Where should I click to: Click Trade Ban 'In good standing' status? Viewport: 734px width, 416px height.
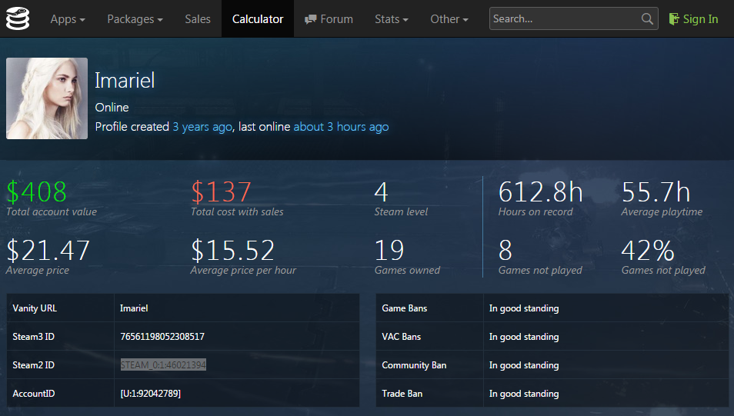click(x=524, y=394)
